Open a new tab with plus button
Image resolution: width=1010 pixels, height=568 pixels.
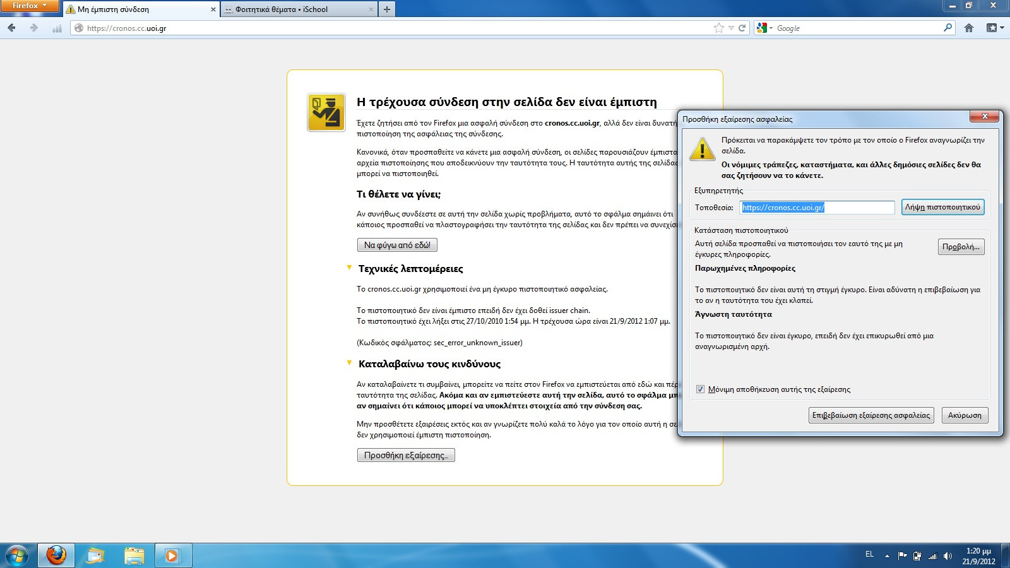click(387, 9)
